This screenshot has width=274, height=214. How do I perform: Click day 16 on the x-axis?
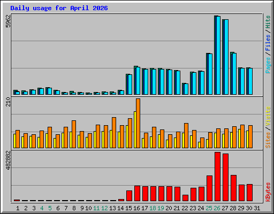point(136,208)
